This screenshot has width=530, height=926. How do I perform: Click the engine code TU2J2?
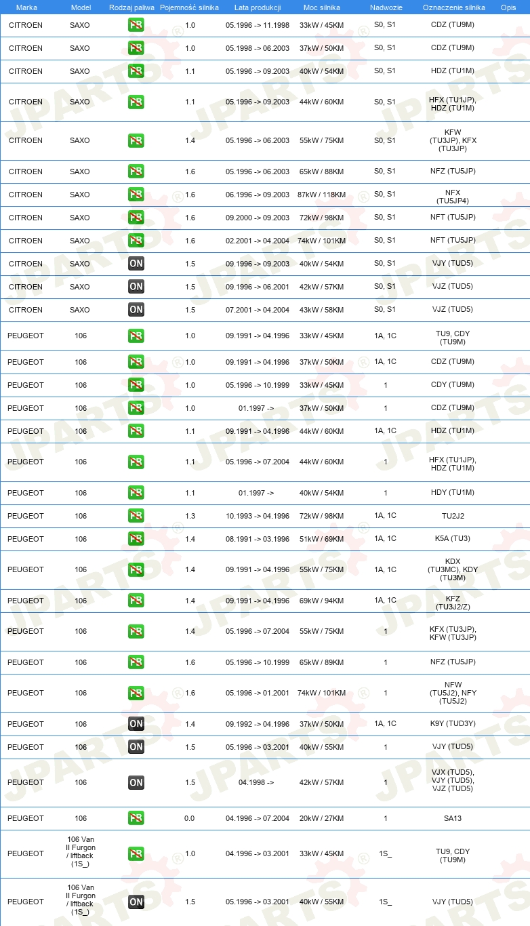pyautogui.click(x=453, y=516)
